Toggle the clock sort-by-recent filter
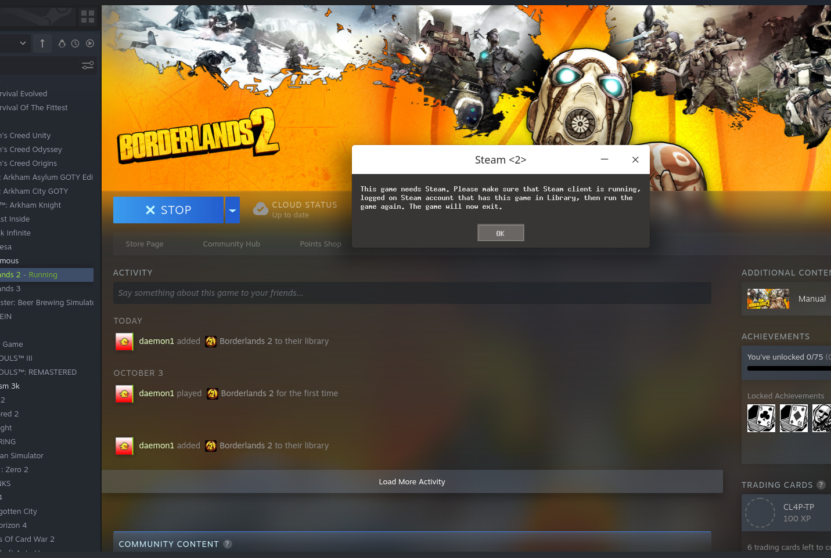Viewport: 831px width, 558px height. pos(75,44)
